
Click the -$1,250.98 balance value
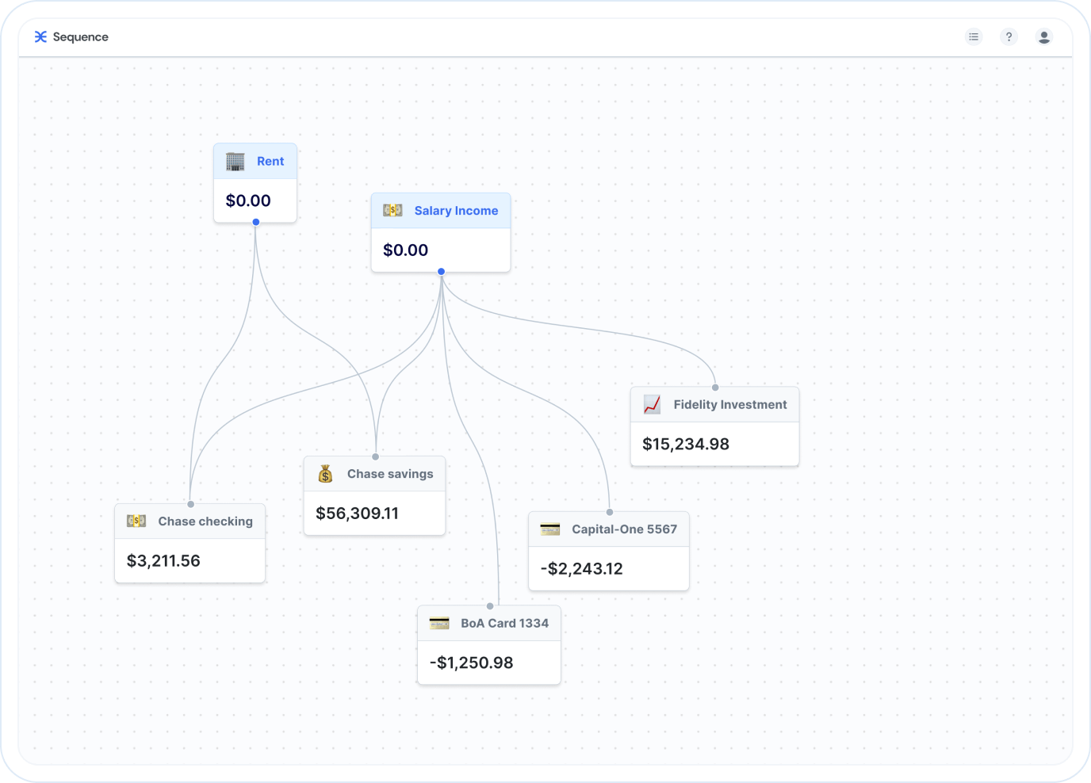tap(472, 663)
